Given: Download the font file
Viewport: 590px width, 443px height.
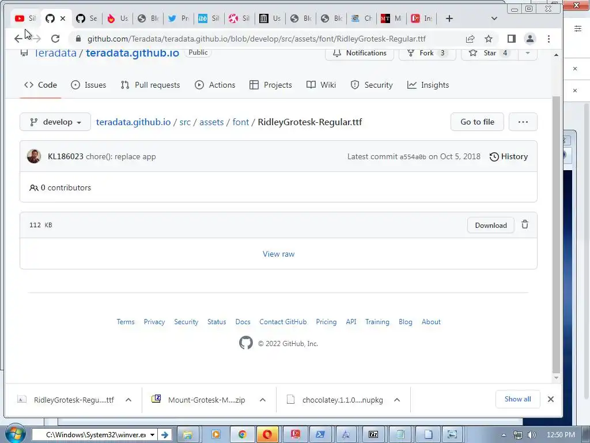Looking at the screenshot, I should 491,226.
